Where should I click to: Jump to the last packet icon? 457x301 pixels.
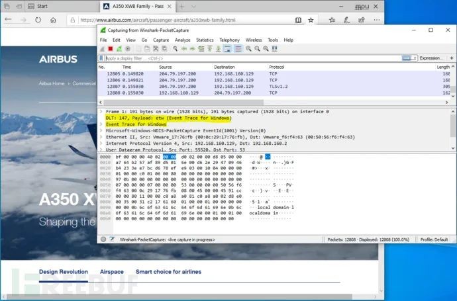(x=219, y=48)
